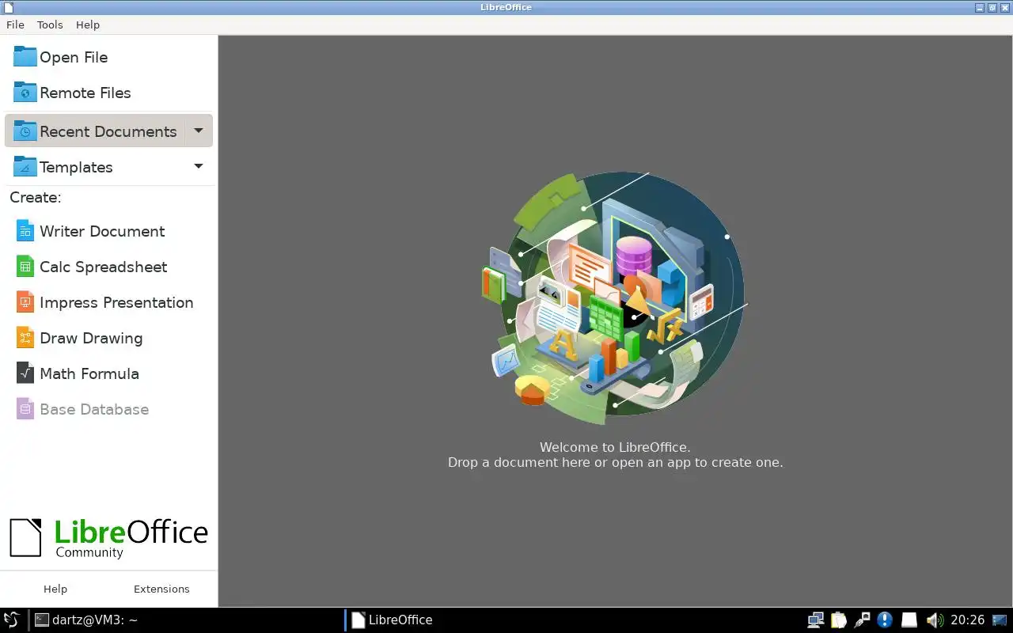Click the orange Impress Presentation icon
The width and height of the screenshot is (1013, 633).
click(25, 302)
